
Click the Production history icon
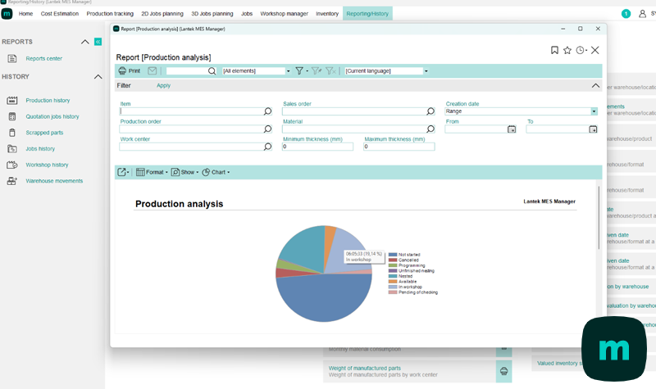[12, 100]
